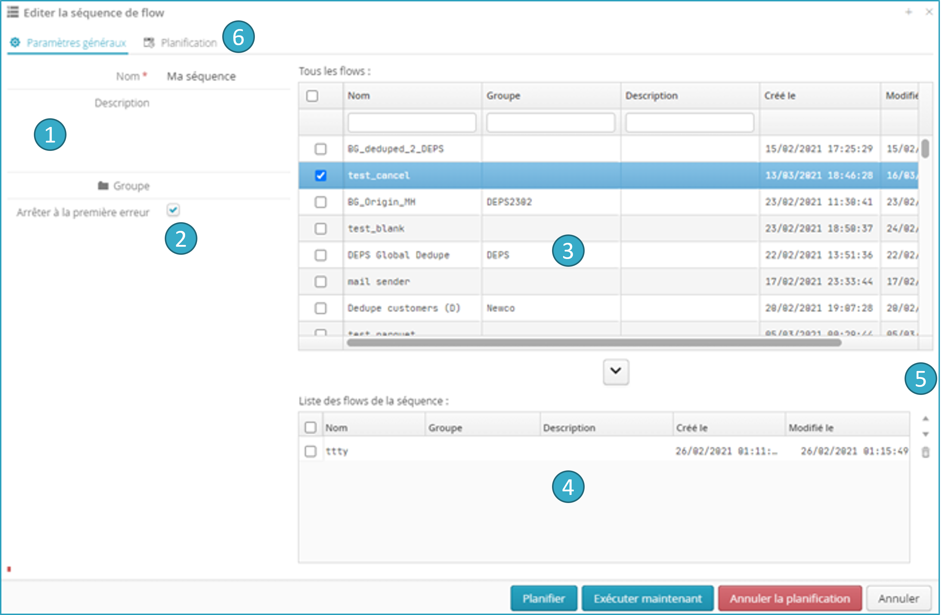Viewport: 942px width, 615px height.
Task: Check the BG_deduped_2_DEPS flow
Action: [320, 149]
